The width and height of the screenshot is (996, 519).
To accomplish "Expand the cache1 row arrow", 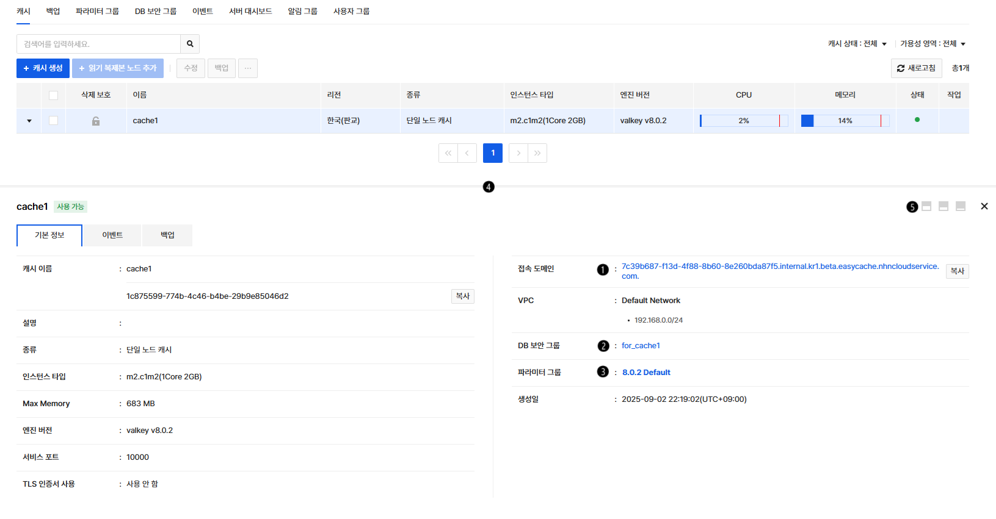I will click(29, 121).
